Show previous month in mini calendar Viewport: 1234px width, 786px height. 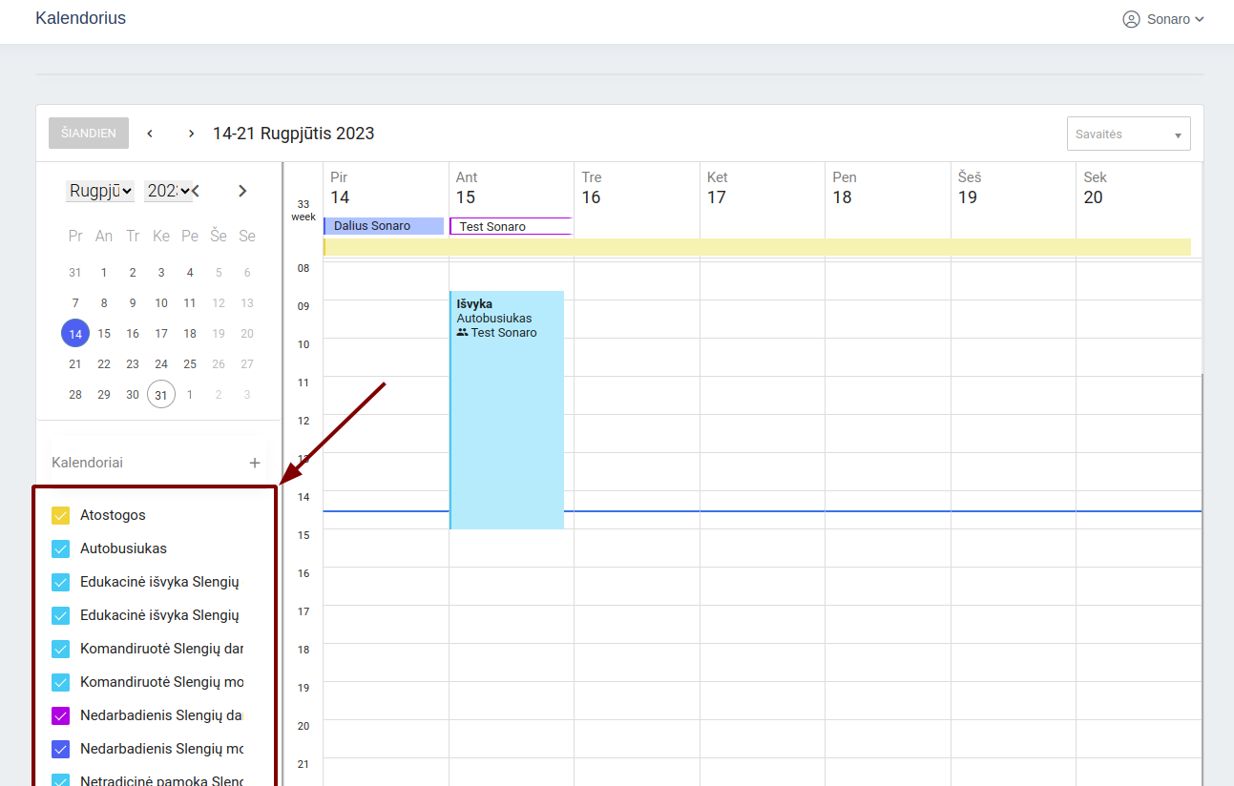coord(197,191)
